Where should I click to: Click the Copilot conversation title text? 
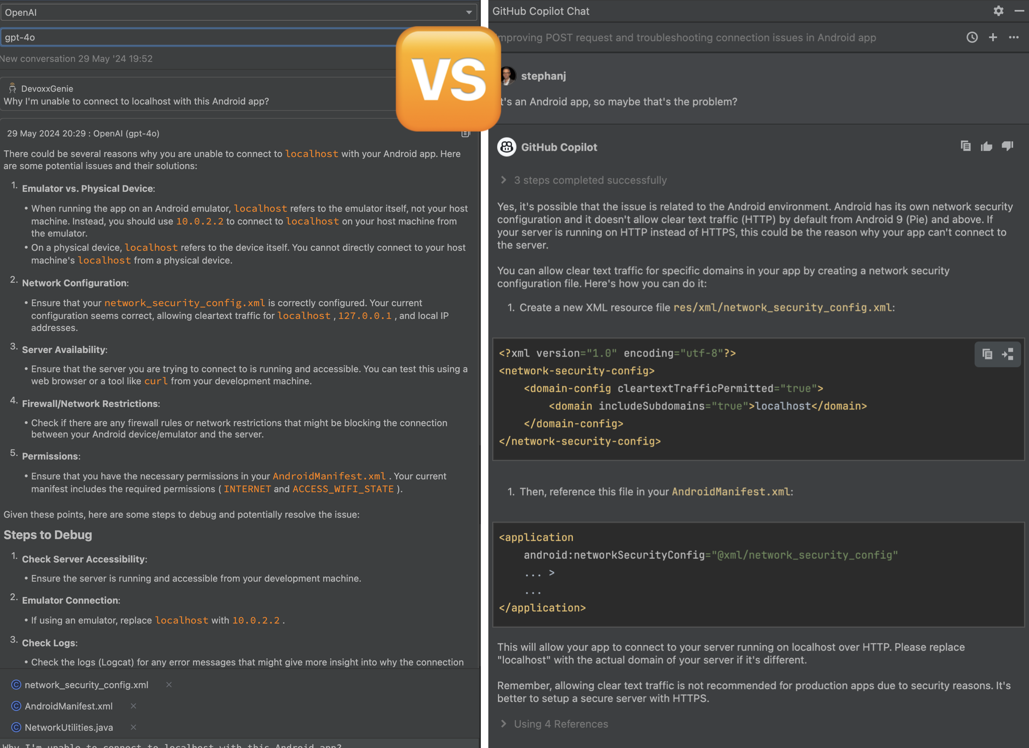coord(687,37)
